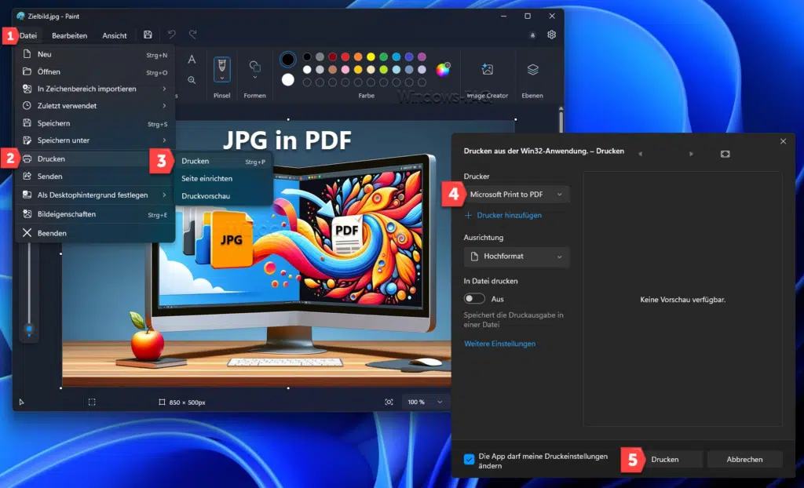Viewport: 804px width, 488px height.
Task: Open the 100 % zoom level dropdown
Action: pos(425,402)
